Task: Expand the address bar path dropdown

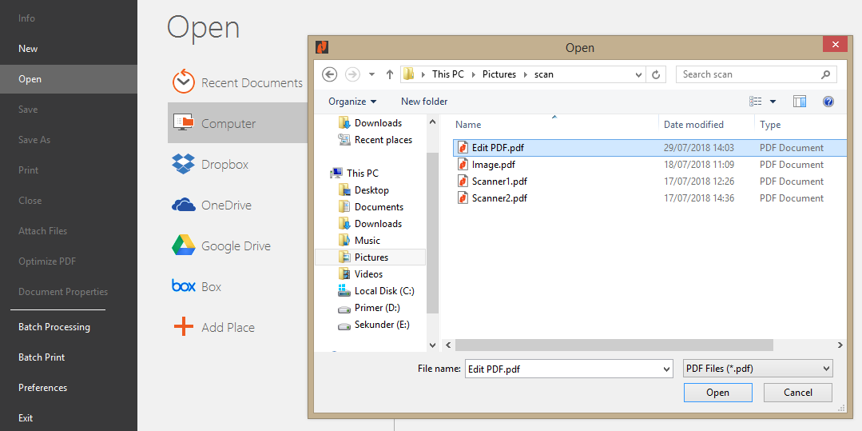Action: 638,74
